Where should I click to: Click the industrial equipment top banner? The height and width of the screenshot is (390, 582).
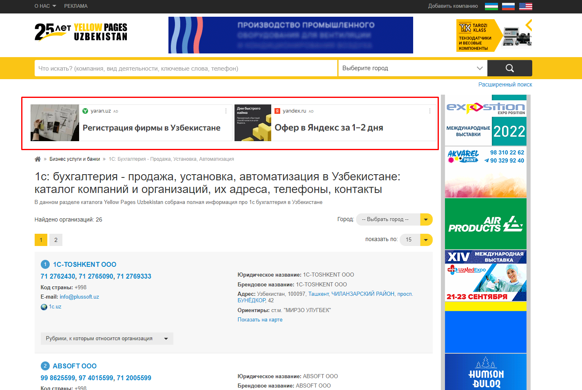(x=291, y=35)
